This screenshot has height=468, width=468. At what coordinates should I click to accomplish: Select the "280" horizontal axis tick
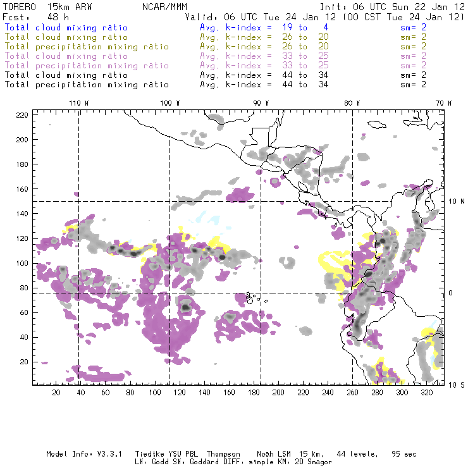pyautogui.click(x=378, y=393)
